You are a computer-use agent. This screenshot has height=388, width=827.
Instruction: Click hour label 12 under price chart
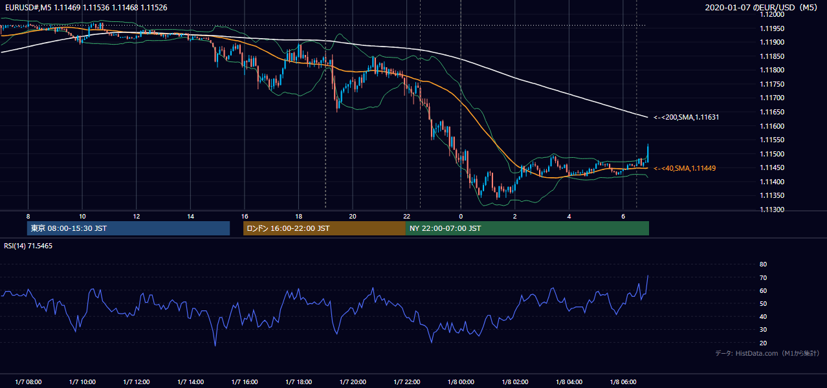coord(137,216)
